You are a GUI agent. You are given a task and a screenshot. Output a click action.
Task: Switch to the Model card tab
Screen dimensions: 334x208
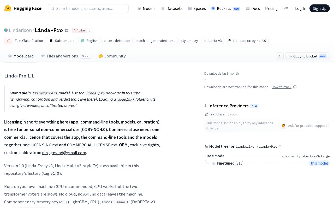click(21, 56)
